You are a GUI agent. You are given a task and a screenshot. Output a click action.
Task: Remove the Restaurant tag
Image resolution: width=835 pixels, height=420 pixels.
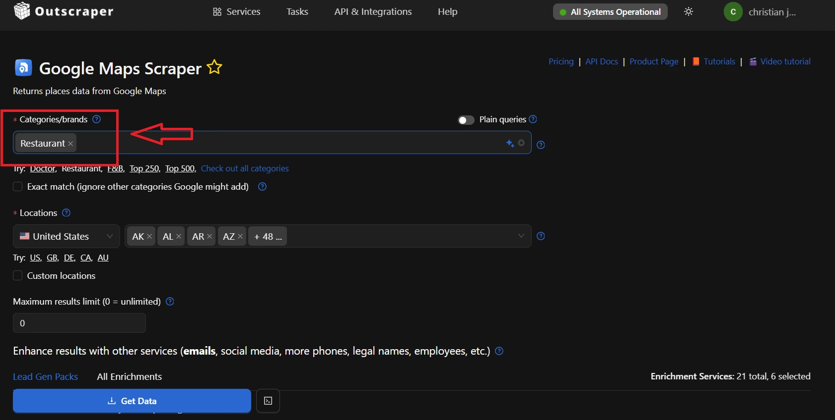[70, 144]
